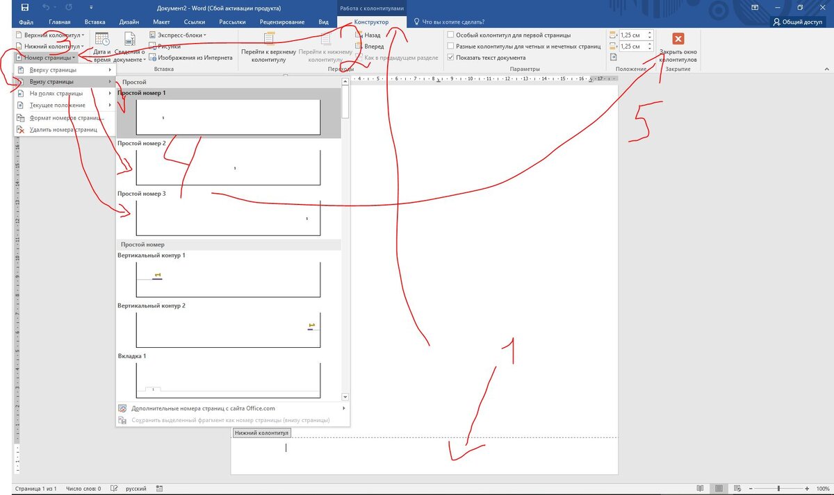The image size is (834, 495).
Task: Collapse the ribbon with the chevron
Action: click(x=826, y=69)
